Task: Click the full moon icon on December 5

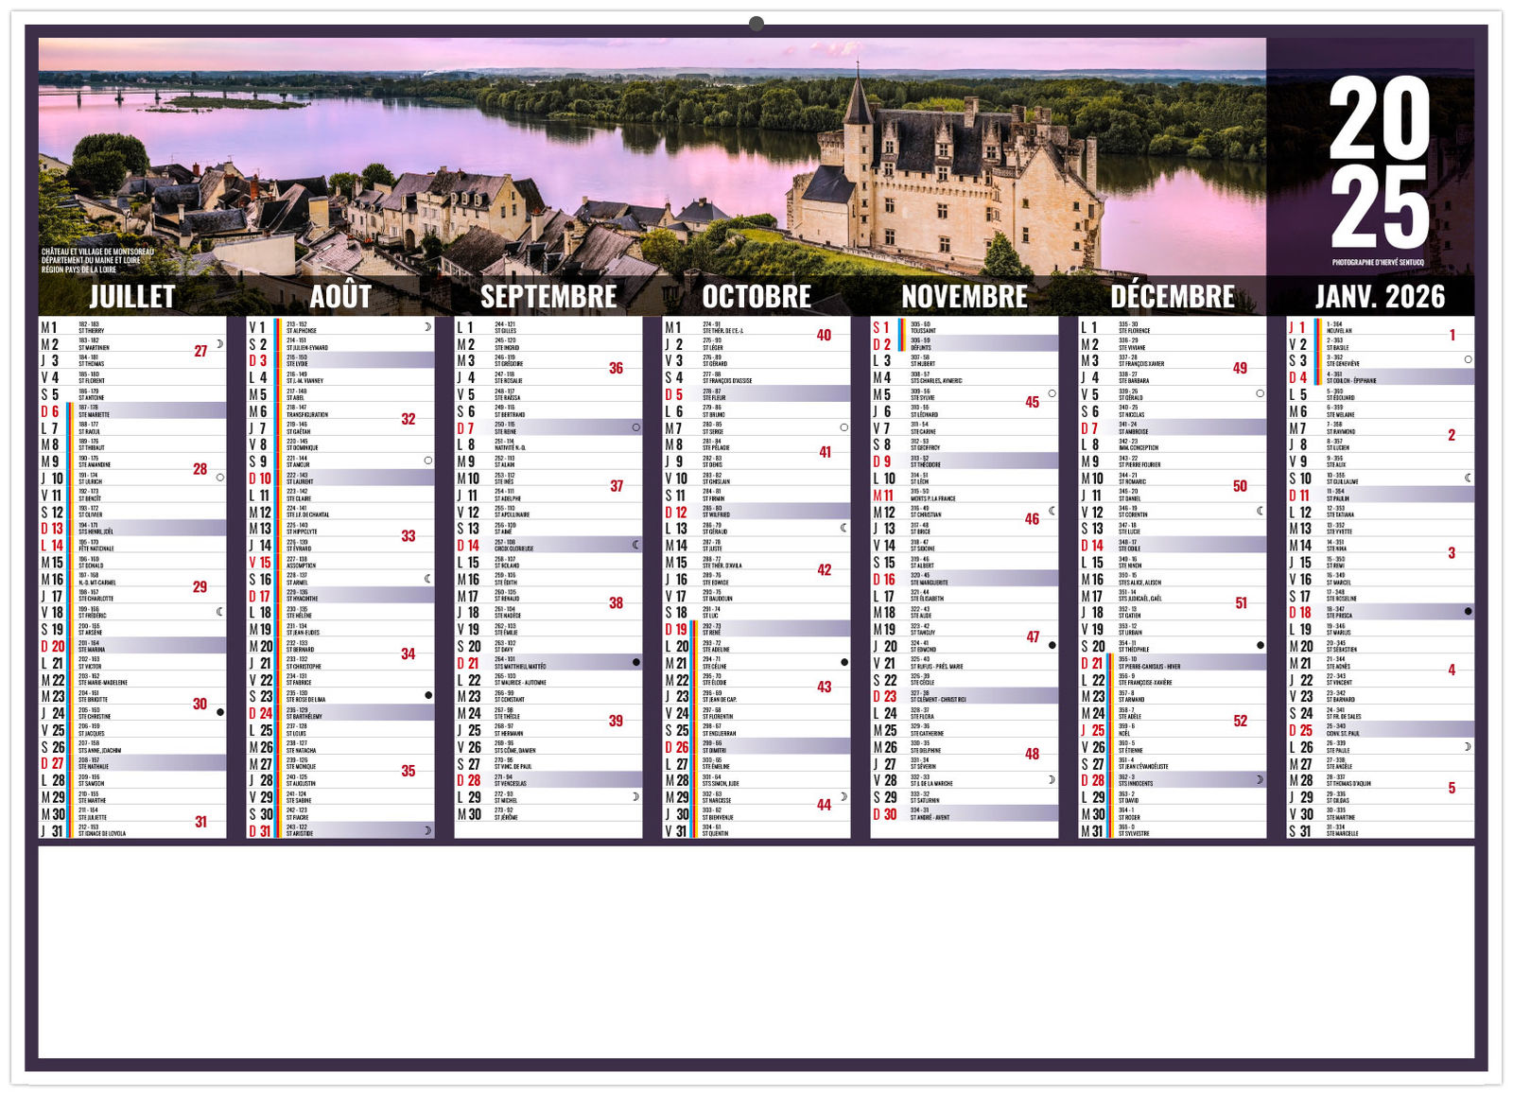Action: (1261, 393)
